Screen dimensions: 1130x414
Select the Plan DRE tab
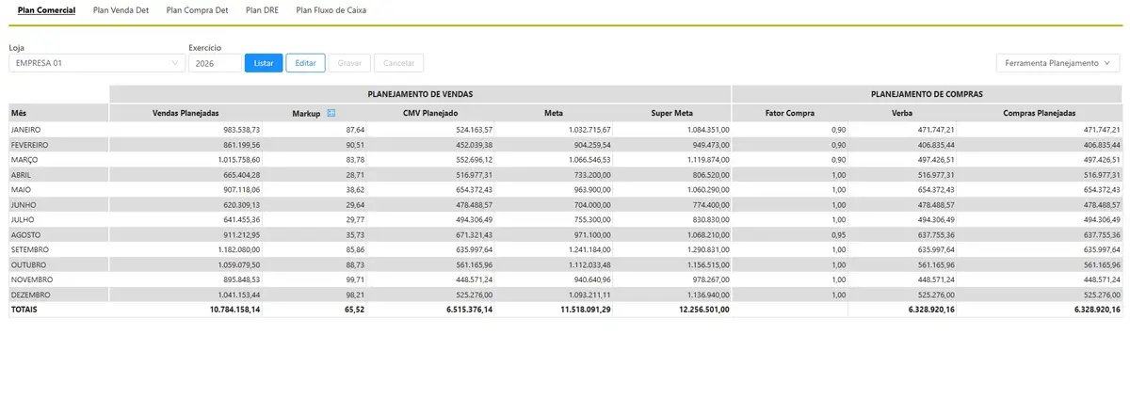click(x=263, y=9)
